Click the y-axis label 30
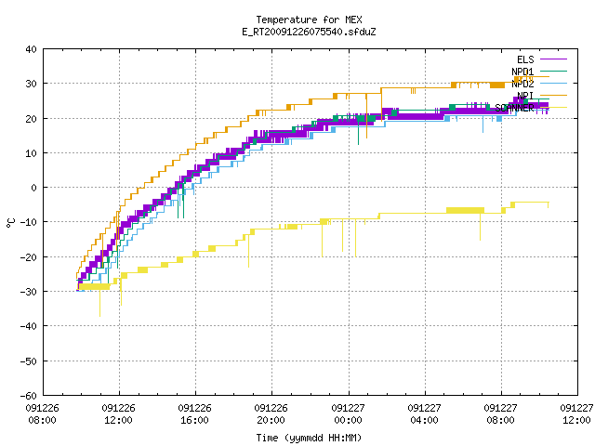This screenshot has height=446, width=595. 31,84
